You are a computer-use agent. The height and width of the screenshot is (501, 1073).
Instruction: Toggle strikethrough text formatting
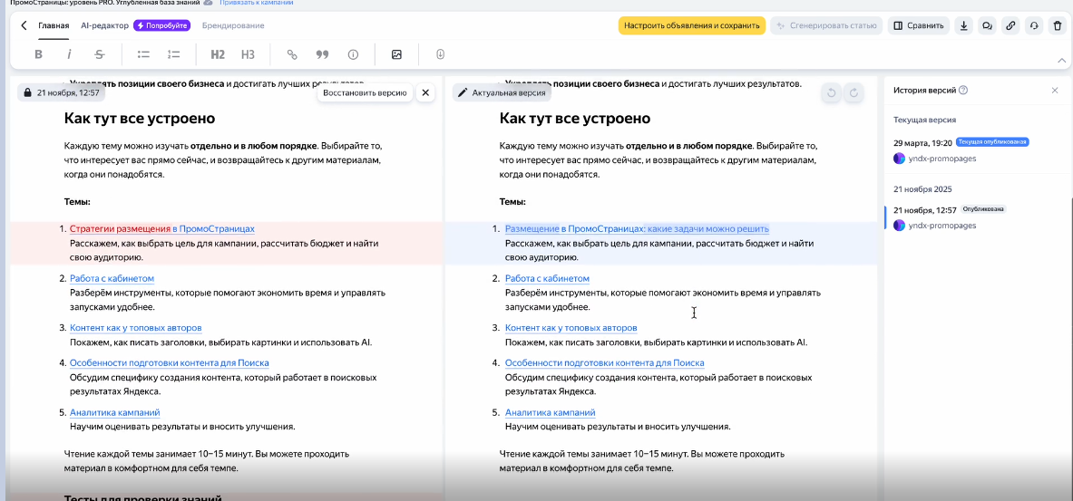(99, 54)
